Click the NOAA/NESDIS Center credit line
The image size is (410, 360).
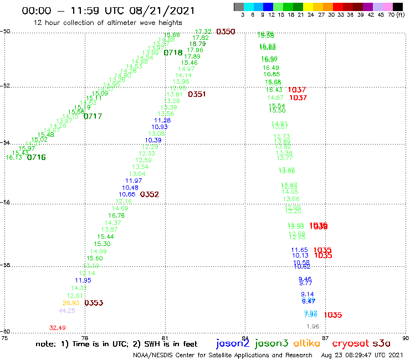pos(223,355)
